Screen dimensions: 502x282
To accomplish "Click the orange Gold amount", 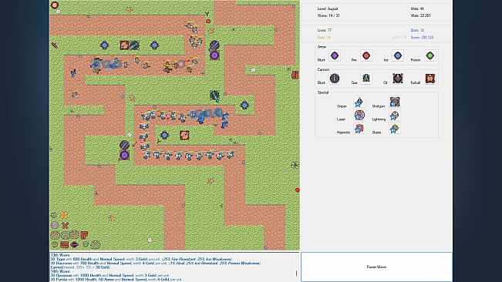I will point(324,38).
